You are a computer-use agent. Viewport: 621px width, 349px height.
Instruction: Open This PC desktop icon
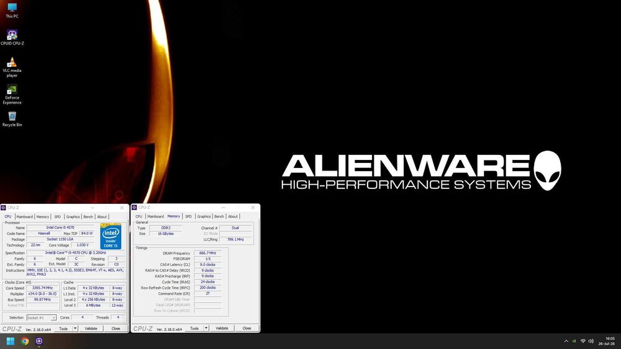point(12,11)
